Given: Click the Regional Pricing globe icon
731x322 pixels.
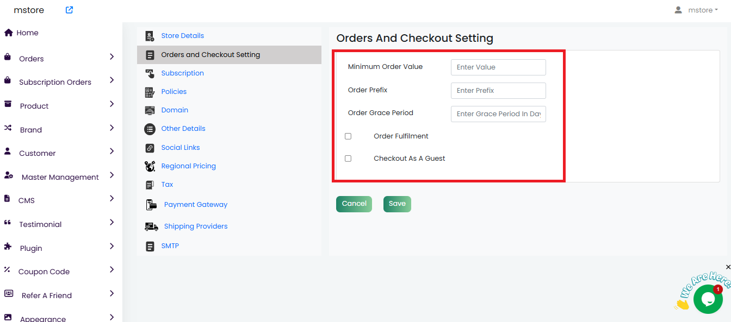Looking at the screenshot, I should [150, 166].
